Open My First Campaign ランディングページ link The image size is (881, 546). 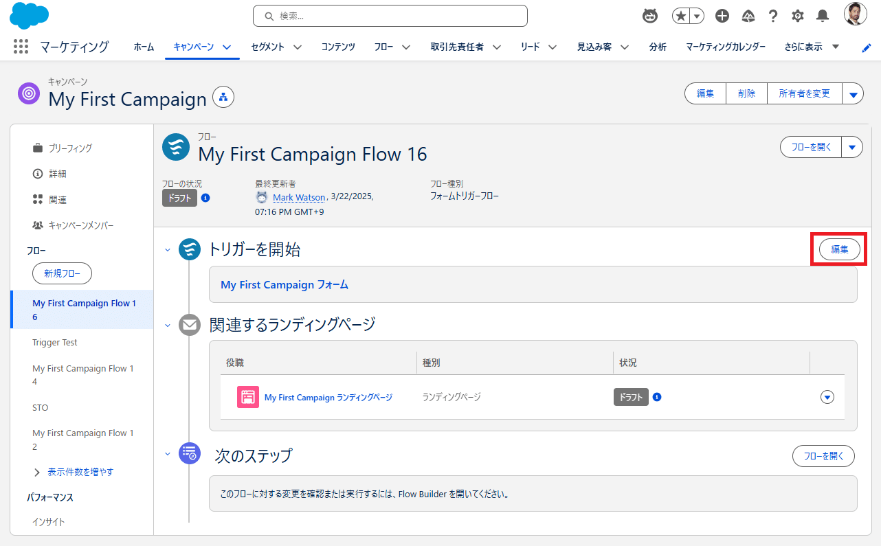click(x=328, y=397)
